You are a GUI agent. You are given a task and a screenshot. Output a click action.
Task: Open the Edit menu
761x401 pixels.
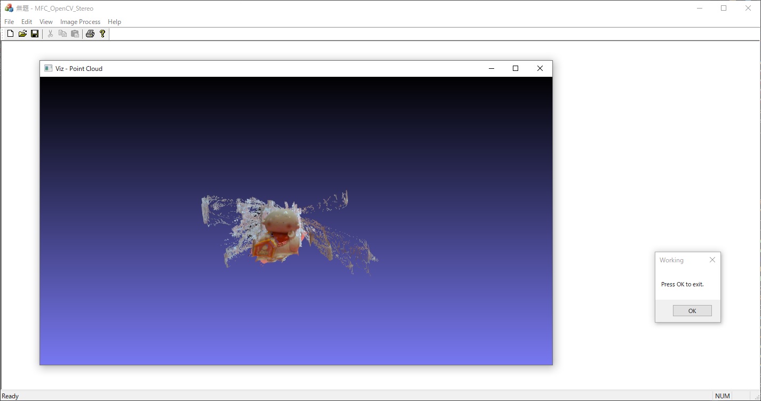[27, 22]
